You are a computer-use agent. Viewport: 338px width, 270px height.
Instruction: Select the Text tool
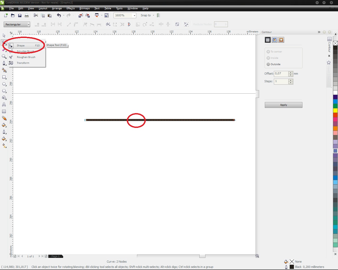pos(4,104)
